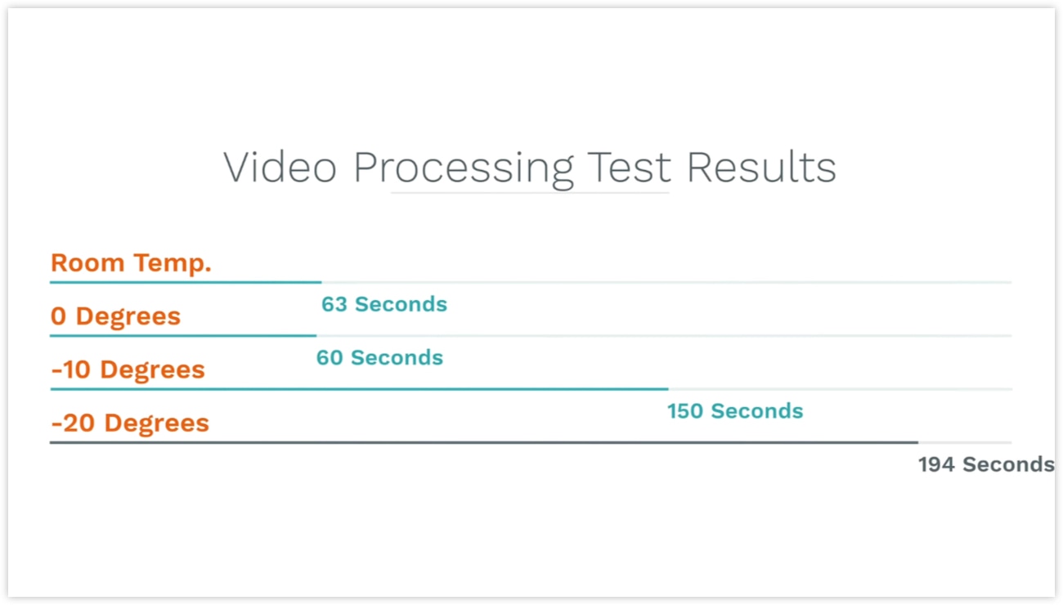Select the gray "194 Seconds" value text
The image size is (1063, 605).
986,464
